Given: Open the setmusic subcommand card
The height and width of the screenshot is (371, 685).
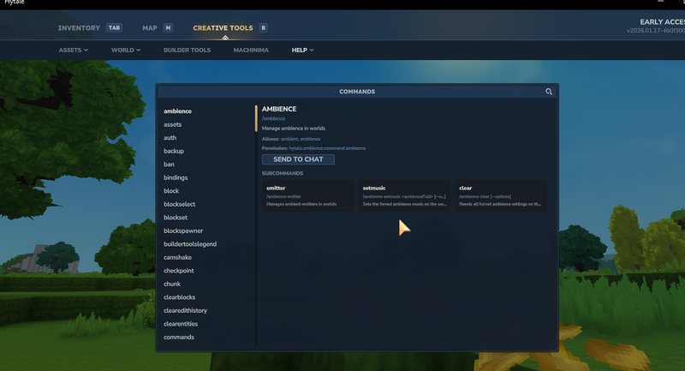Looking at the screenshot, I should click(x=404, y=195).
